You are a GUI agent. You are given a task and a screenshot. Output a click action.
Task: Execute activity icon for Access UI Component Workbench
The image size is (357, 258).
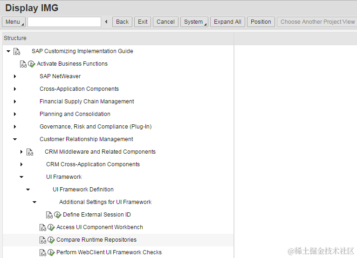51,228
